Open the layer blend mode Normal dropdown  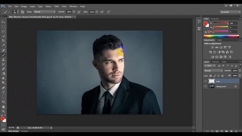[x=213, y=71]
